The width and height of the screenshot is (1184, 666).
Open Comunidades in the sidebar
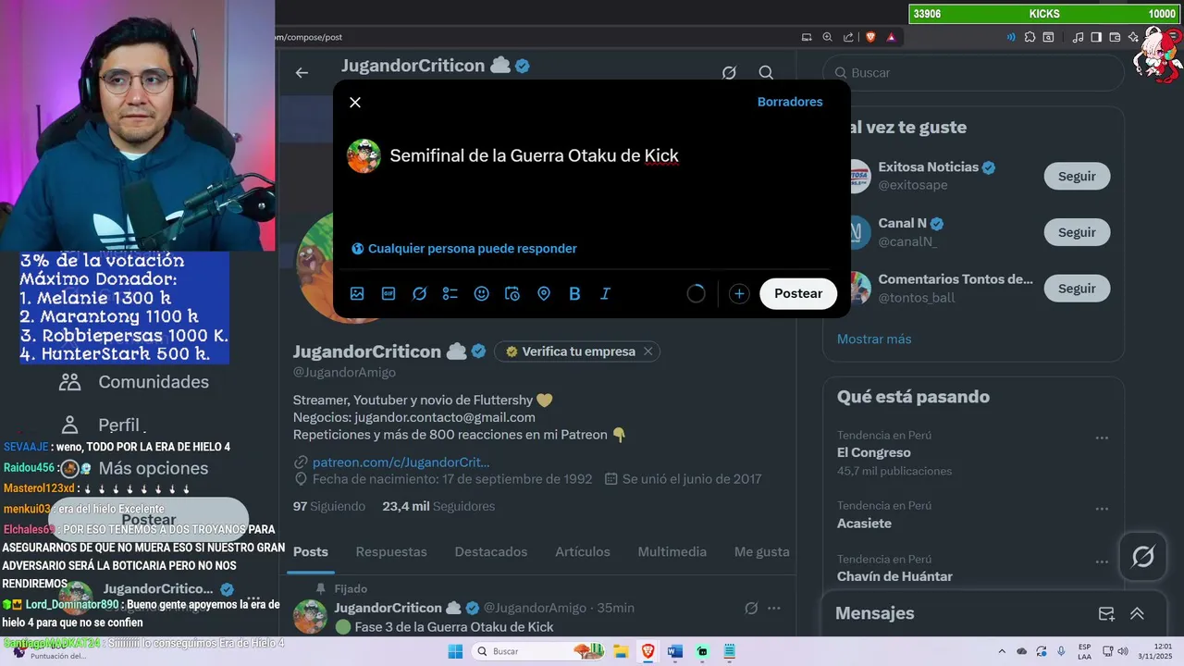(x=135, y=381)
